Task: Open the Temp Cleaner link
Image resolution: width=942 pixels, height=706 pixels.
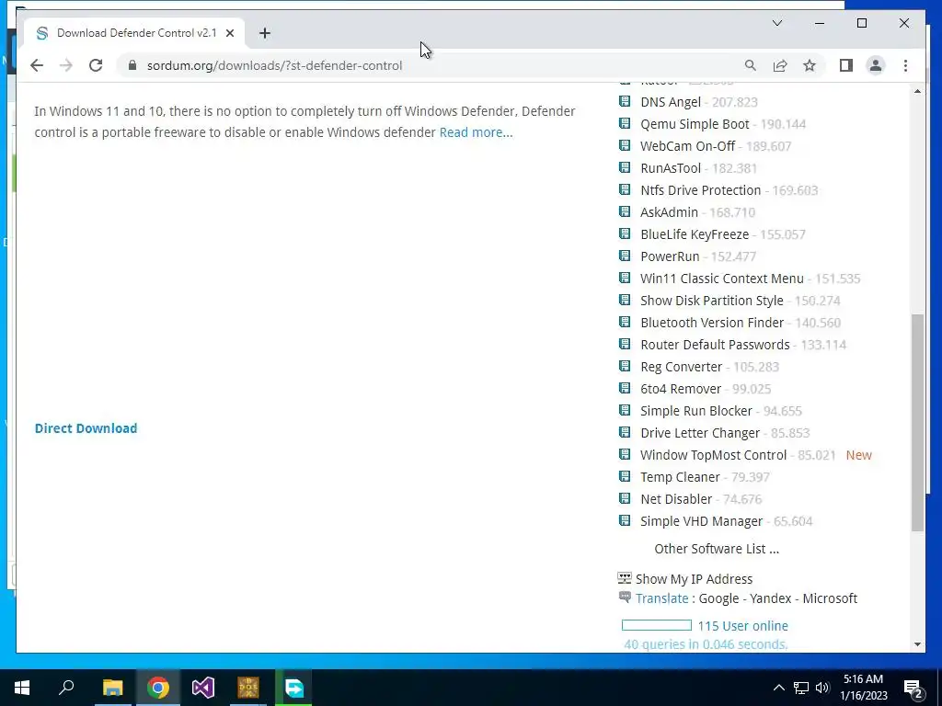Action: click(x=680, y=477)
